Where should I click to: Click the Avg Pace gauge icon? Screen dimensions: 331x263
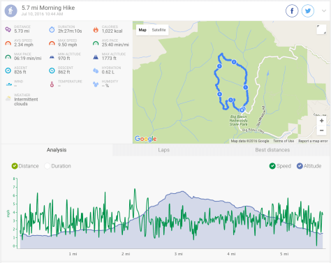tap(96, 43)
